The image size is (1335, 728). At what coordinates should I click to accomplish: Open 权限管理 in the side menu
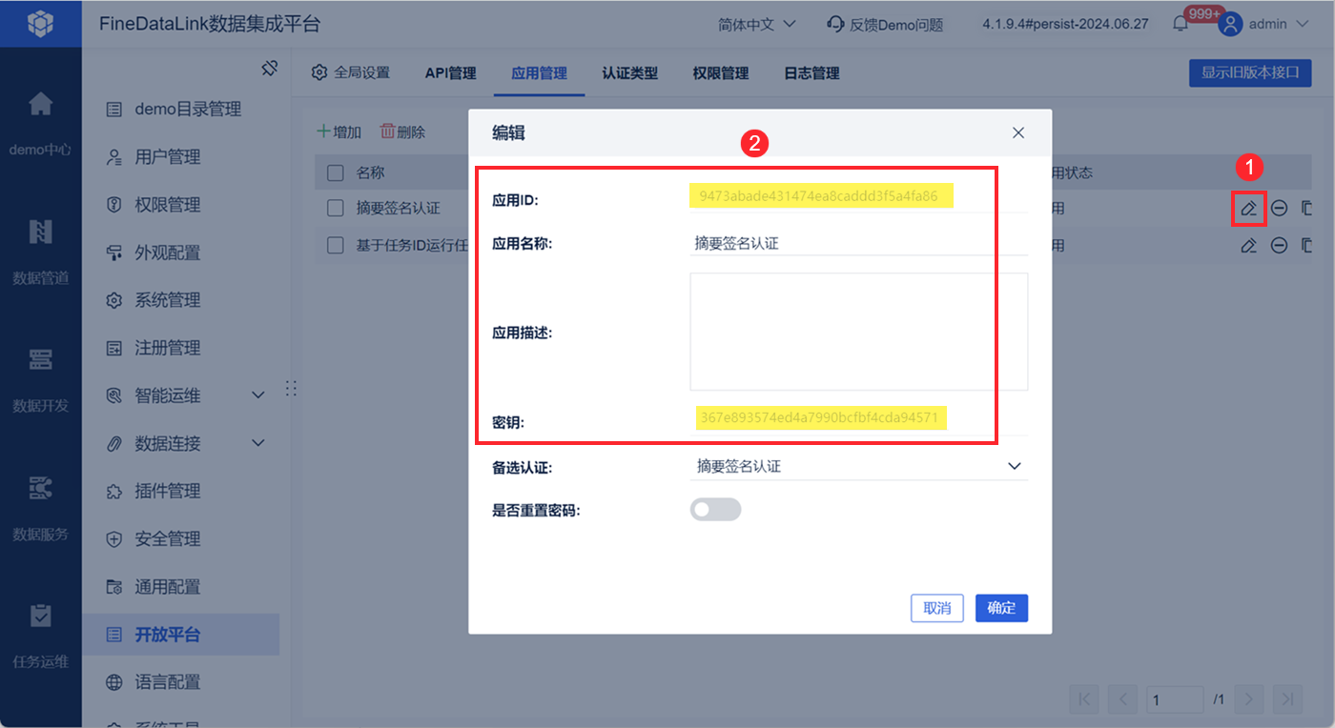(x=181, y=205)
